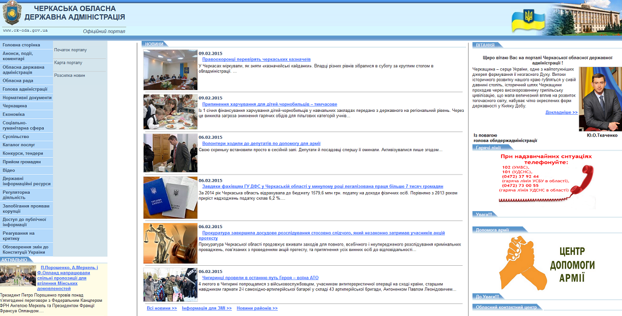
Task: Click the orange handshake Центр допомоги армії logo
Action: 546,262
